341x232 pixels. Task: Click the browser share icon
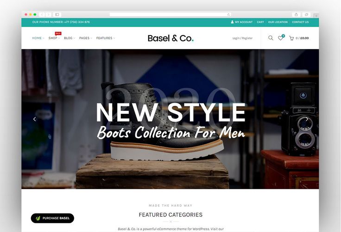(x=296, y=14)
